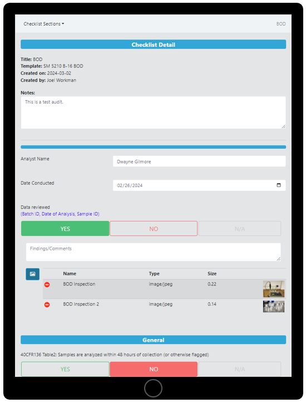Screen dimensions: 306x403
Task: Click into the Notes text area
Action: point(153,112)
